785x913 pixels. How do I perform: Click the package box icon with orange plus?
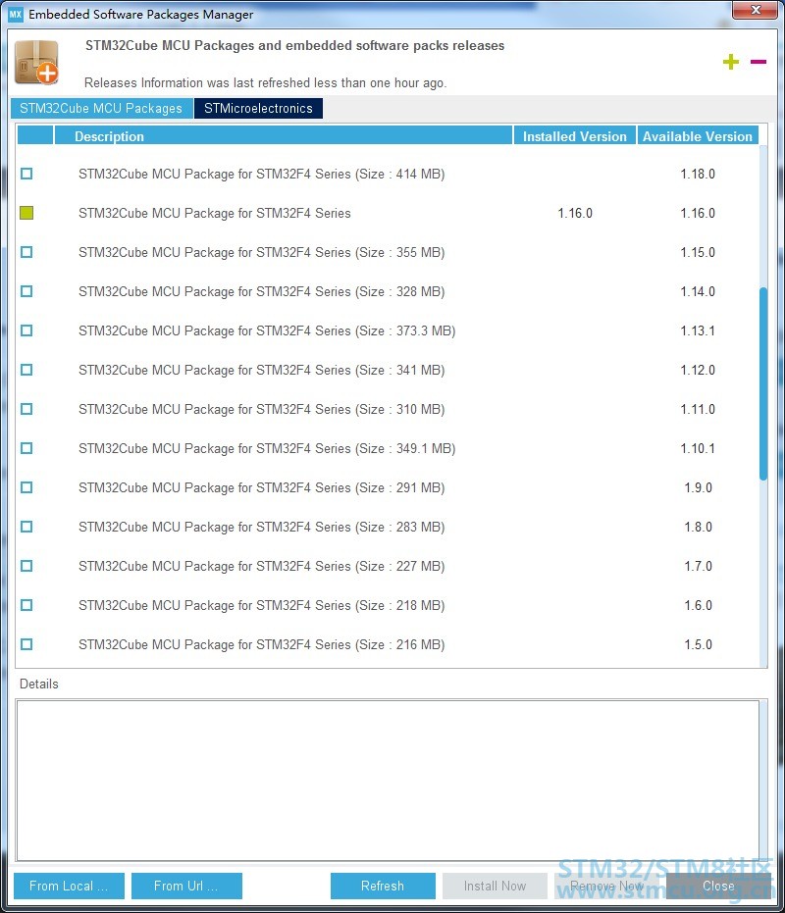point(36,63)
